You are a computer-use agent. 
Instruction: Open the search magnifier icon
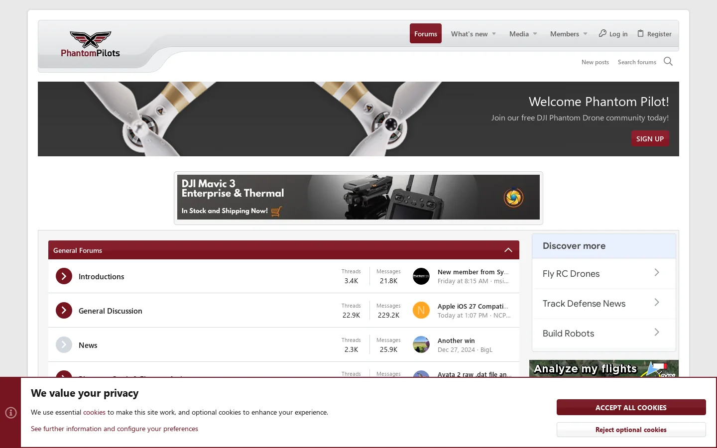[x=668, y=62]
